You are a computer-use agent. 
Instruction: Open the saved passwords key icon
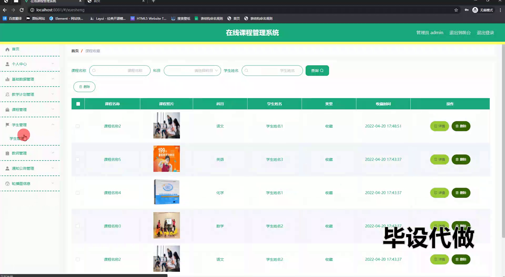pos(467,10)
